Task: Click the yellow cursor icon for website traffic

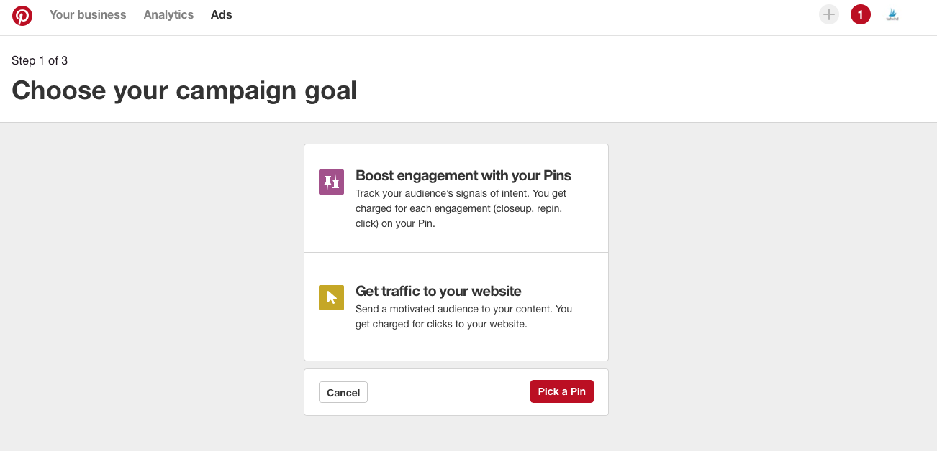Action: pos(331,297)
